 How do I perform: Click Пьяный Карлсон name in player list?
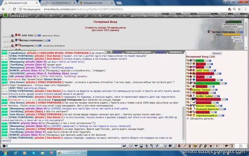click(207, 109)
